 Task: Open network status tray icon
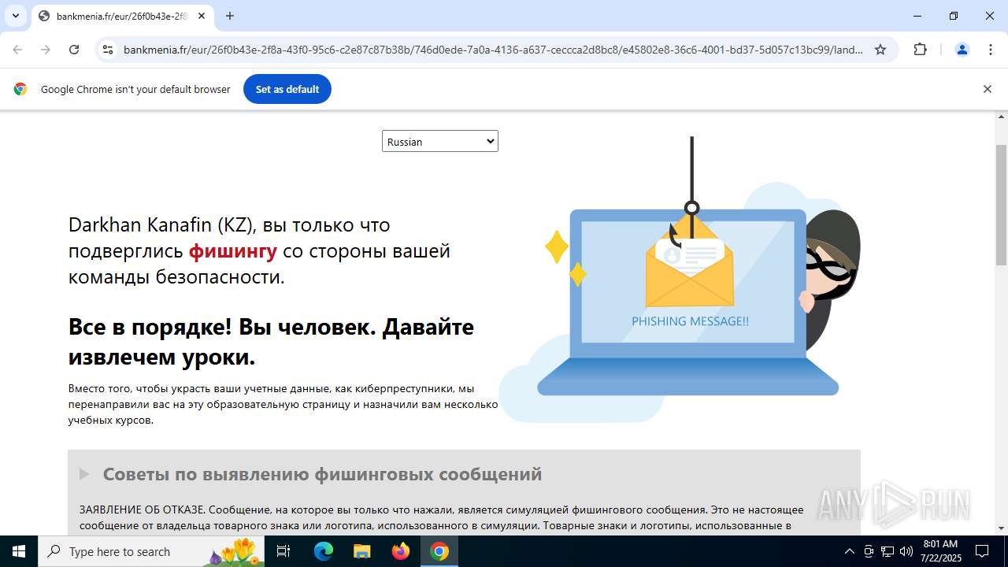(888, 551)
